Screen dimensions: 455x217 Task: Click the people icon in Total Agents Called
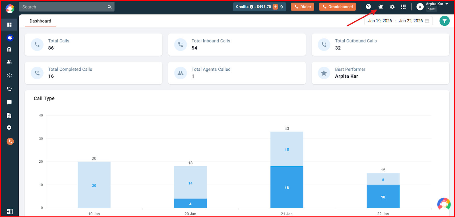coord(181,73)
